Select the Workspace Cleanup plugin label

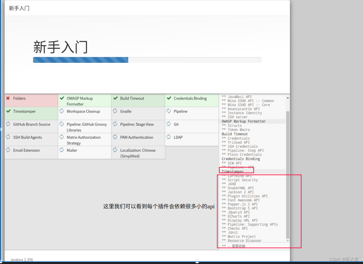click(x=83, y=111)
